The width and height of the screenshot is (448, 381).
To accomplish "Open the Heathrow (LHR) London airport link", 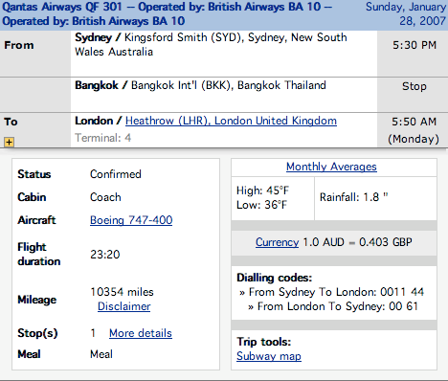I will (x=231, y=121).
